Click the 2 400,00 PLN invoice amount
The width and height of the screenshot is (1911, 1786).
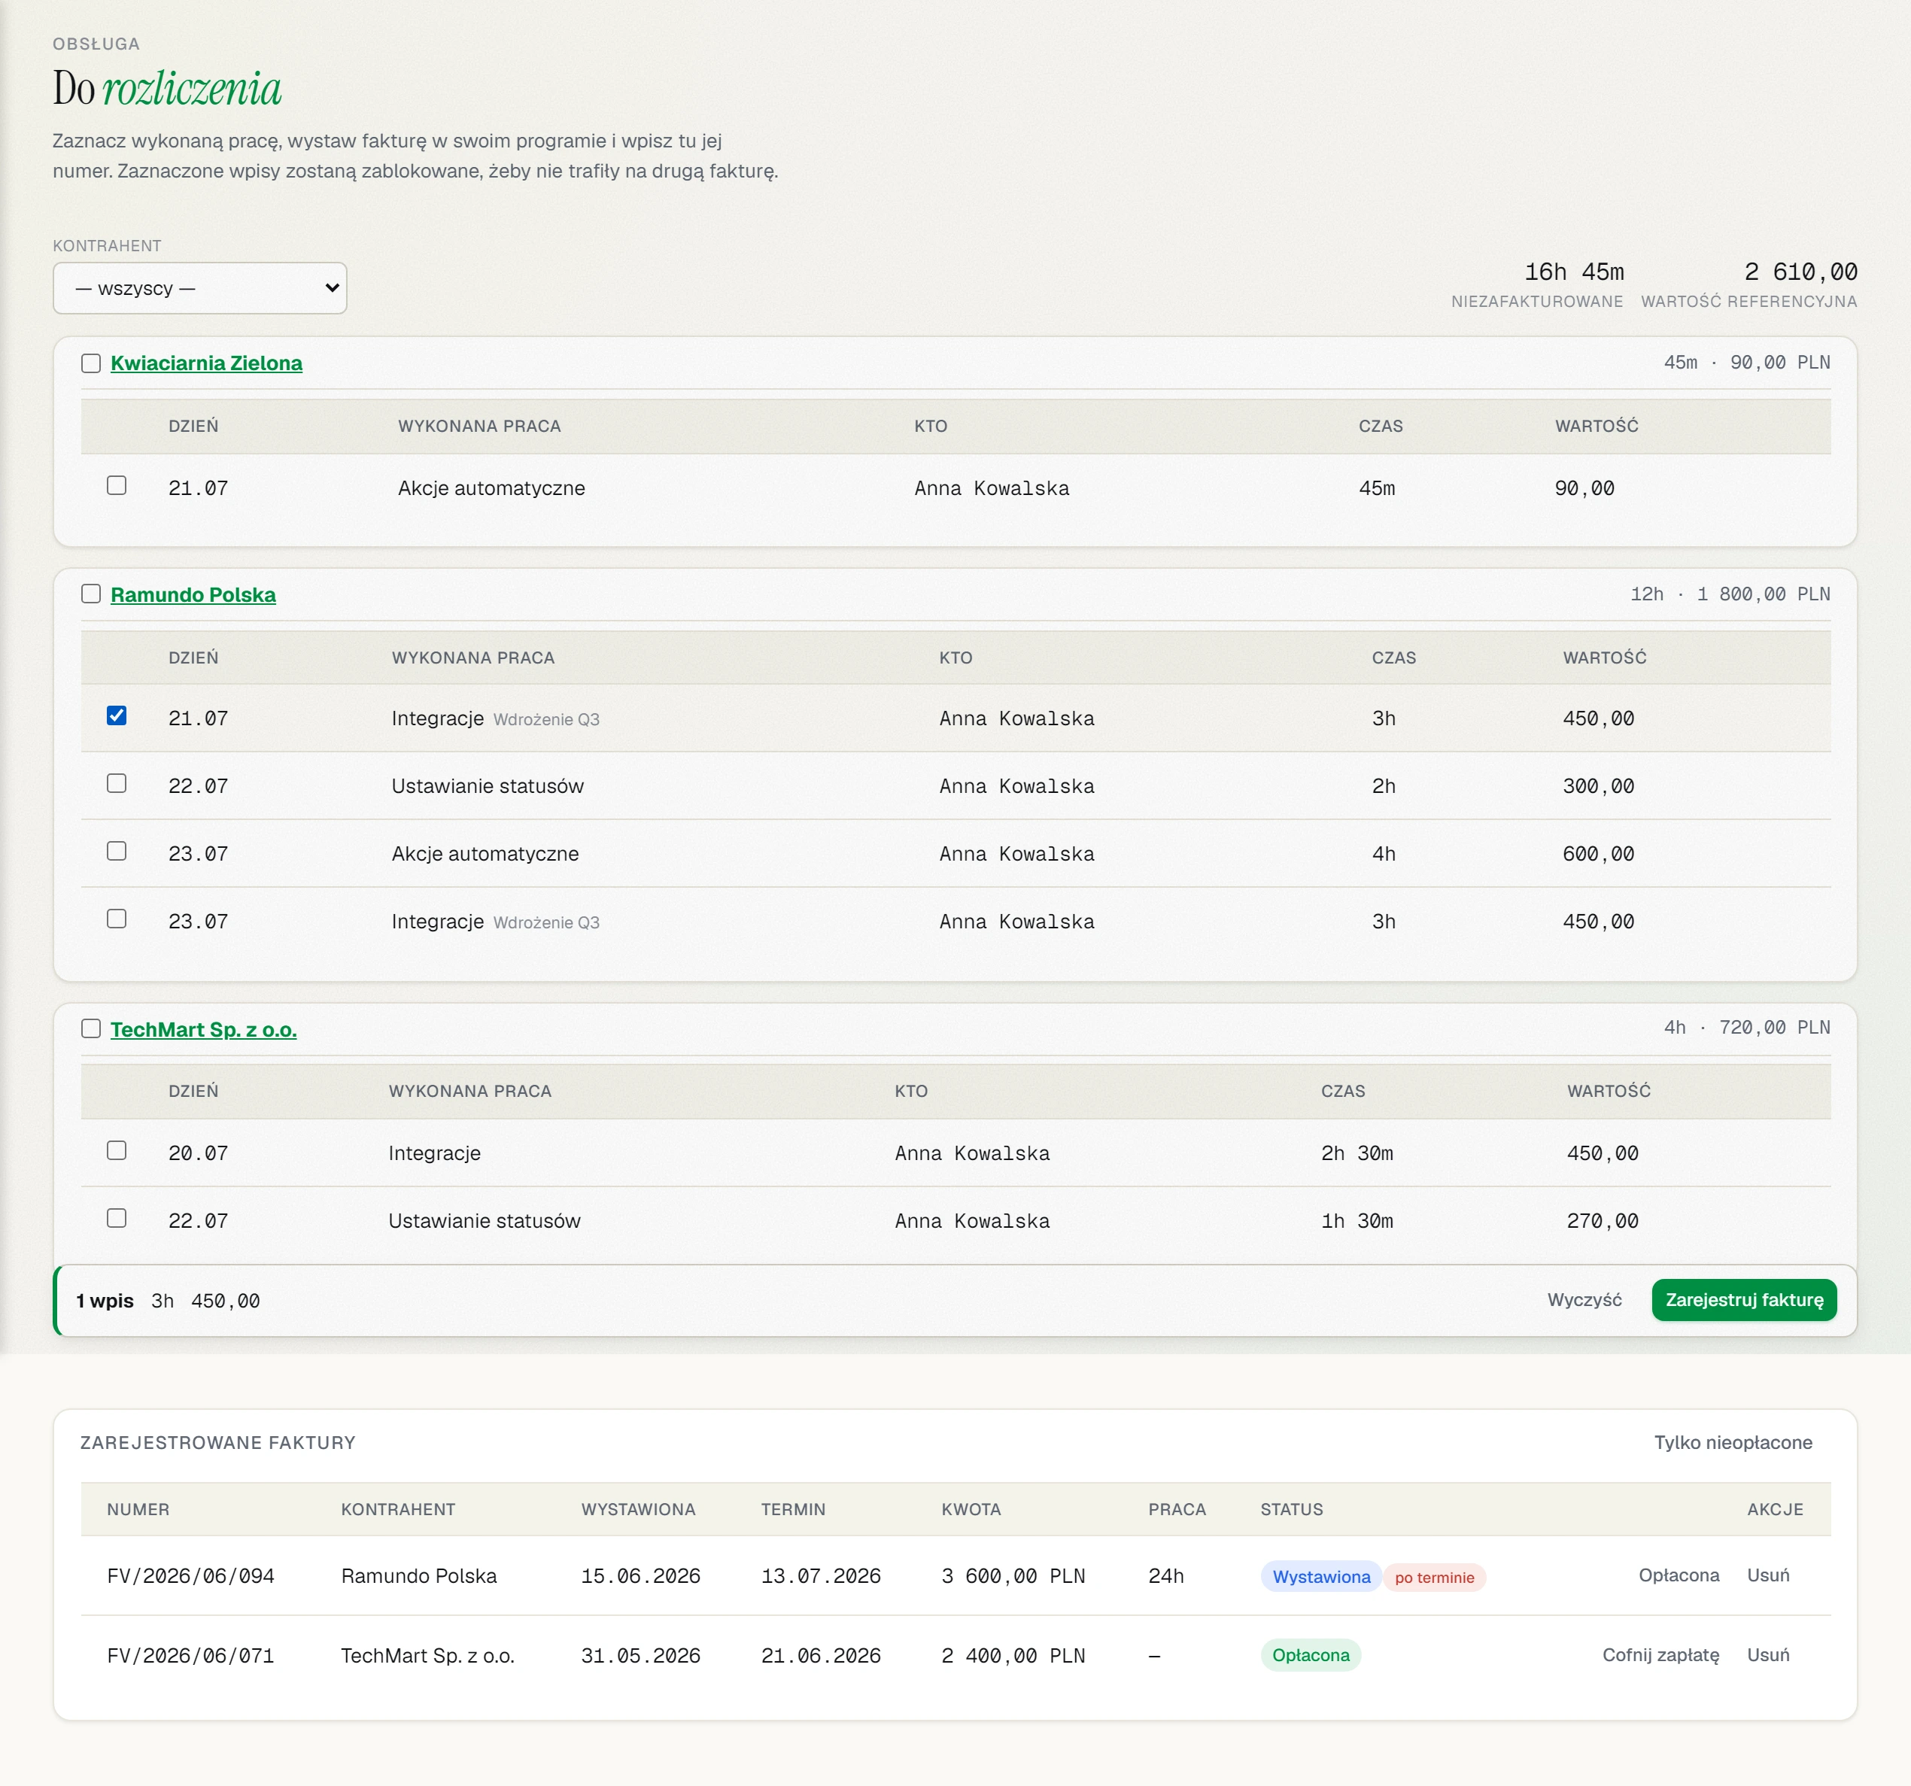point(1013,1655)
